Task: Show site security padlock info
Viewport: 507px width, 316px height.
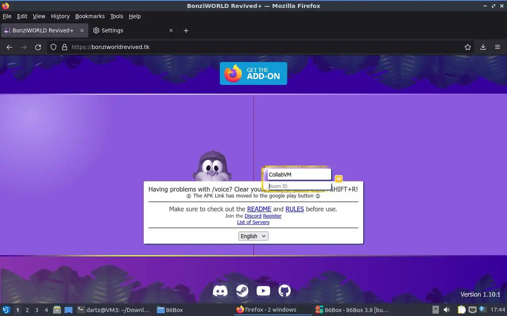Action: 65,47
